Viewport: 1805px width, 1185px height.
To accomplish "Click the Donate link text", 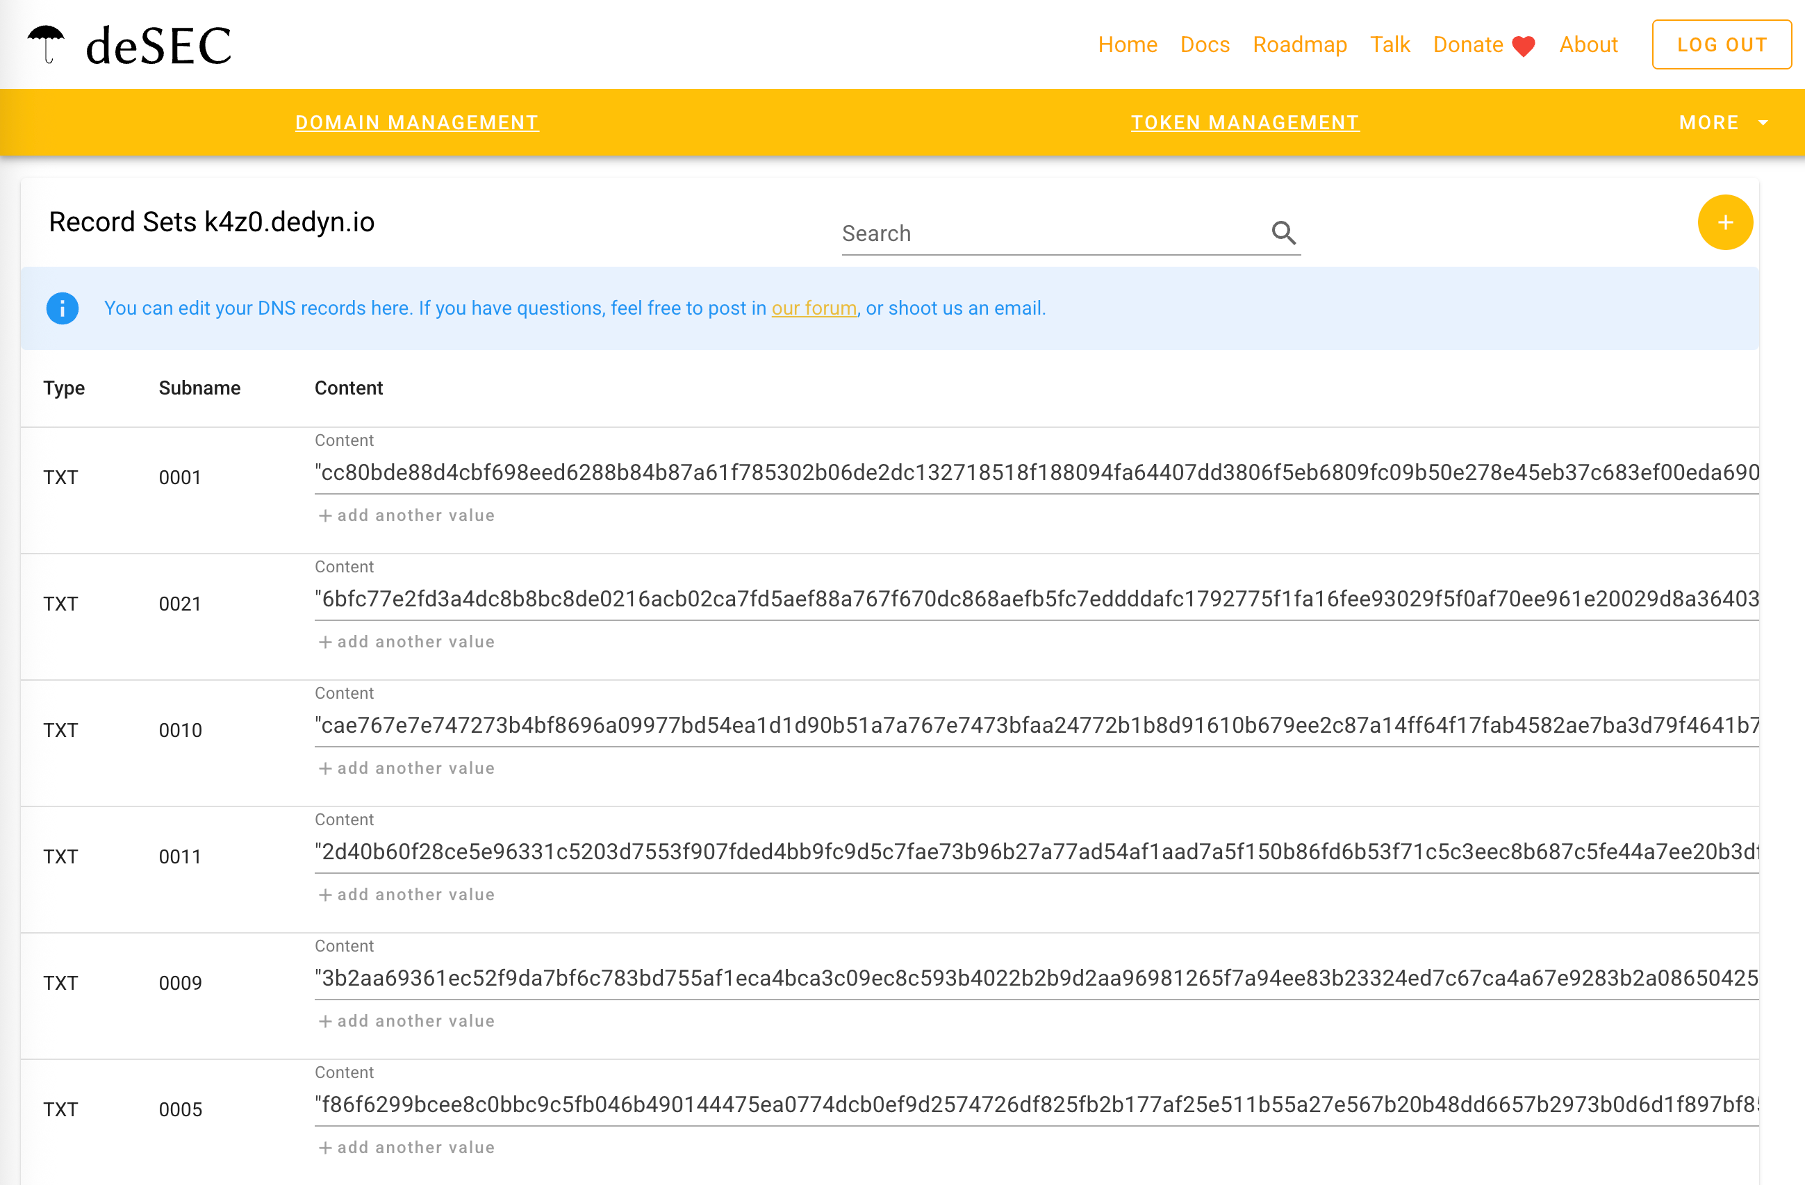I will coord(1467,44).
